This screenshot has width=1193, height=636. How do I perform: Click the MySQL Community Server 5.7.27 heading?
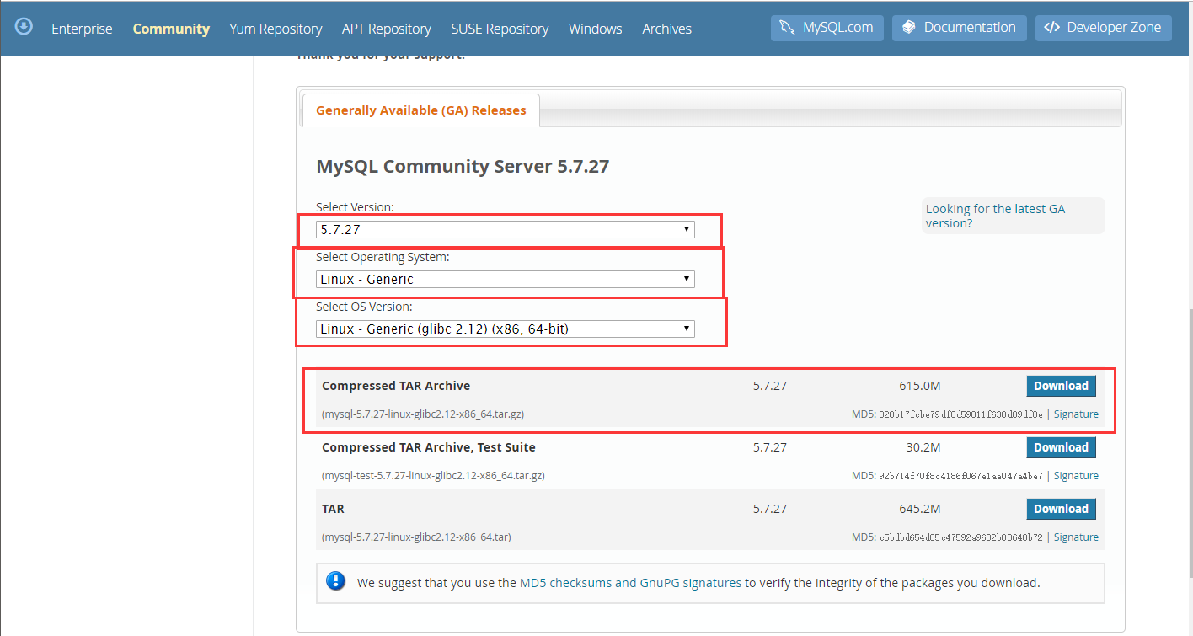point(463,166)
